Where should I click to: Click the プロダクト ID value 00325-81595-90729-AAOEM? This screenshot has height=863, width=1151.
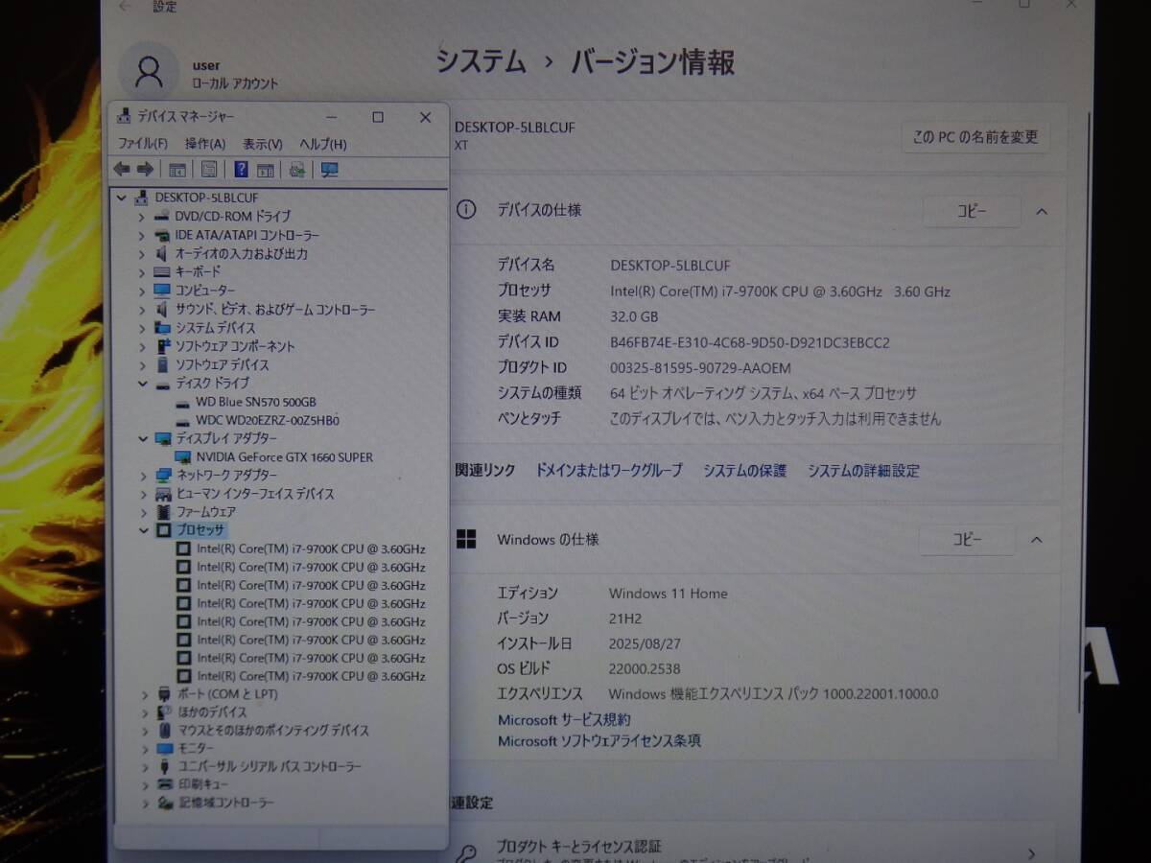[700, 368]
